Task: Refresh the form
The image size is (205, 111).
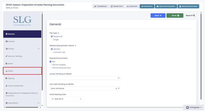Action: click(x=117, y=6)
